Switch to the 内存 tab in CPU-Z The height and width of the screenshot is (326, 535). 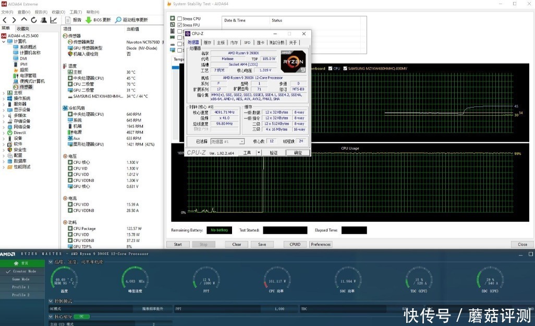(234, 42)
